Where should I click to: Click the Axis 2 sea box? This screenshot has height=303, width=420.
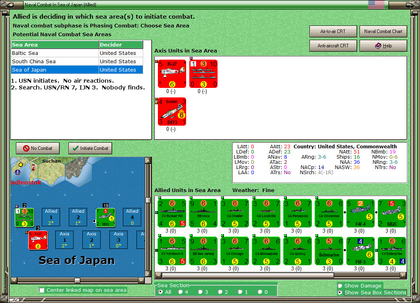(x=91, y=240)
